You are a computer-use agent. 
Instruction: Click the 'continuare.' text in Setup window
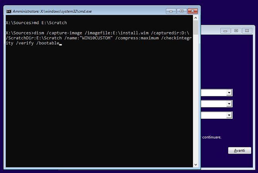pyautogui.click(x=212, y=137)
